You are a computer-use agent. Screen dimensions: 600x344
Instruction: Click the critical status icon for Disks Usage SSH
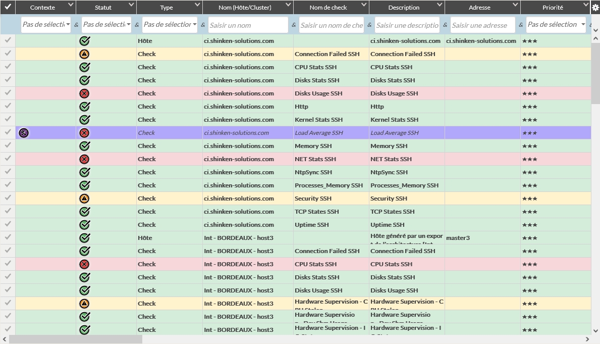click(85, 93)
